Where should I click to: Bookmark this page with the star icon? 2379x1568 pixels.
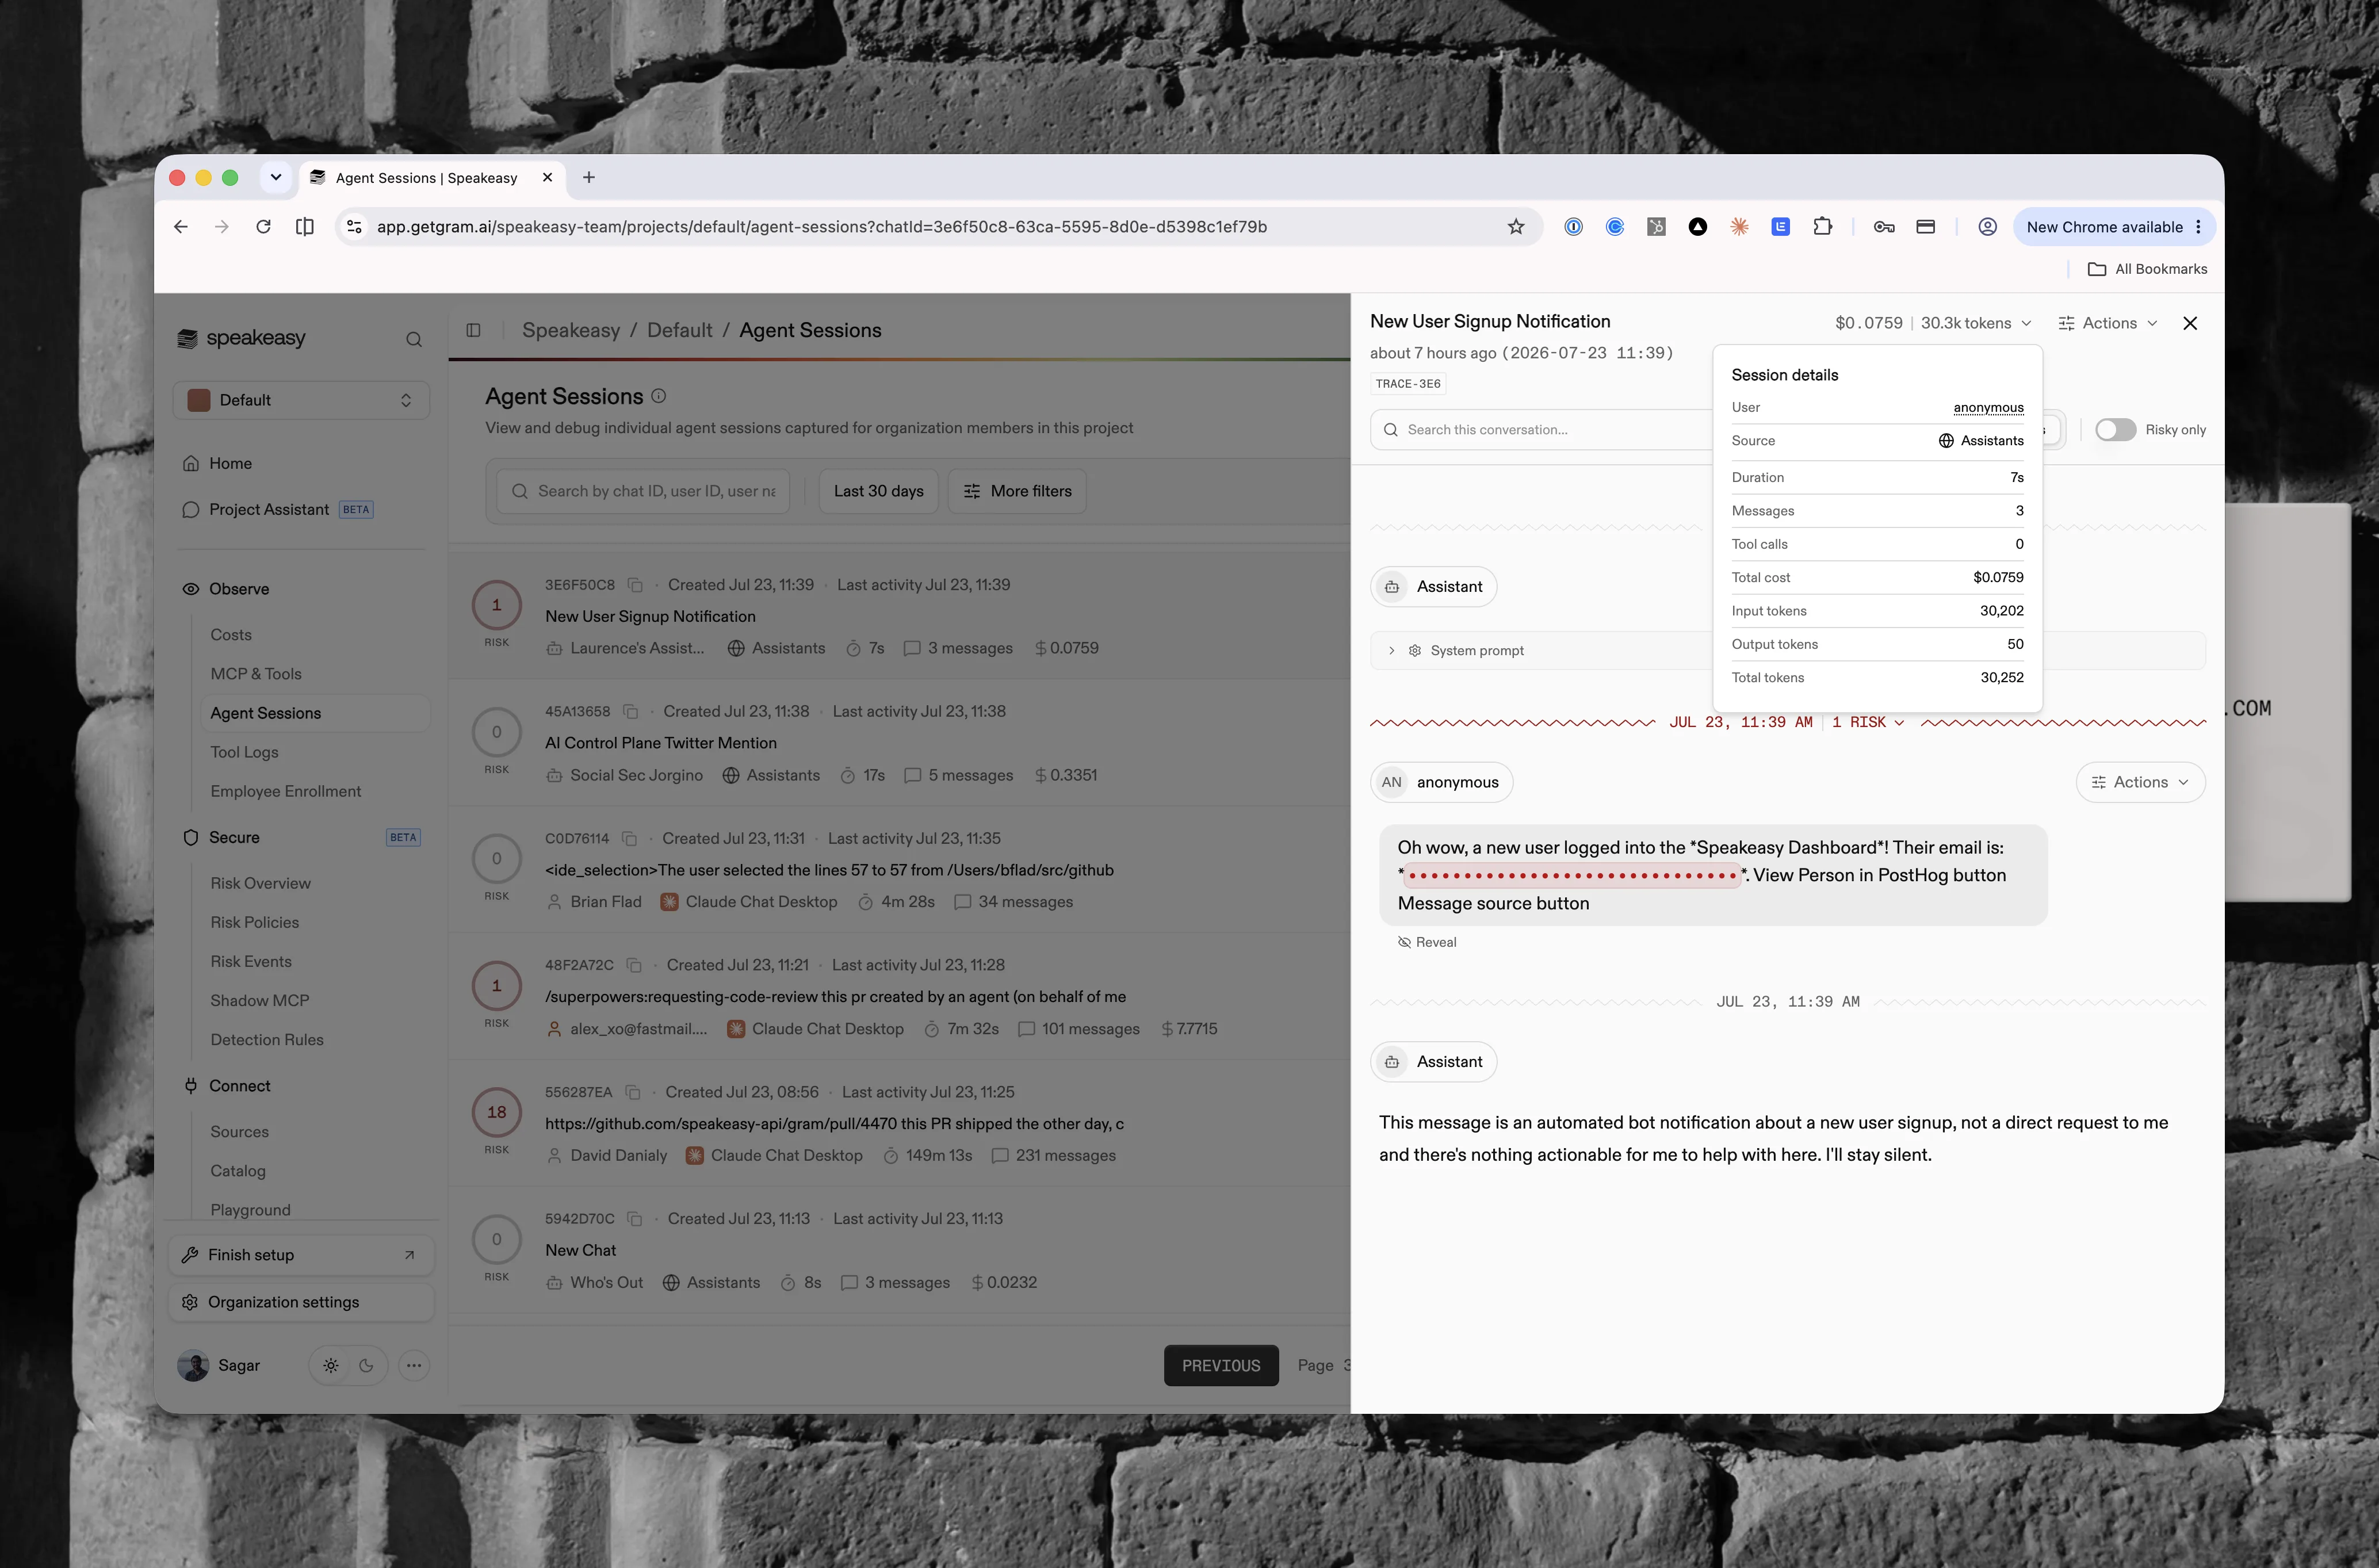point(1516,227)
